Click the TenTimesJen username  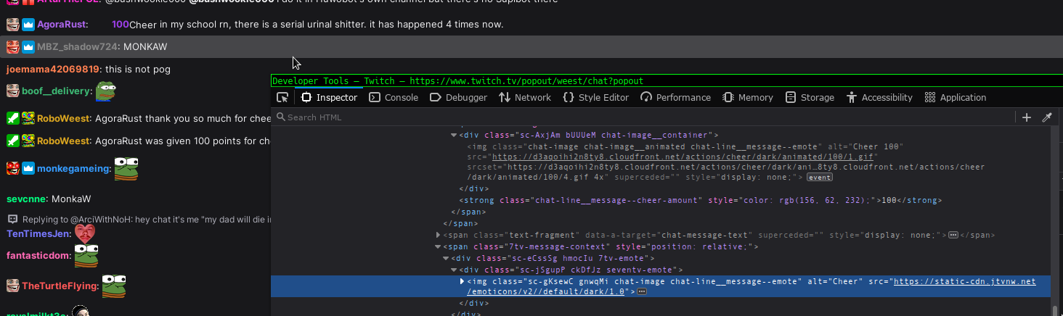(38, 233)
